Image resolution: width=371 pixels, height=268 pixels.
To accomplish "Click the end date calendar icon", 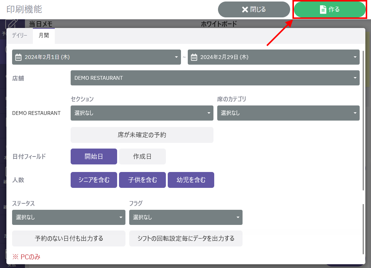I will [194, 57].
